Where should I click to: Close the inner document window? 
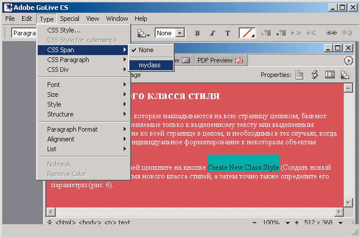[348, 48]
